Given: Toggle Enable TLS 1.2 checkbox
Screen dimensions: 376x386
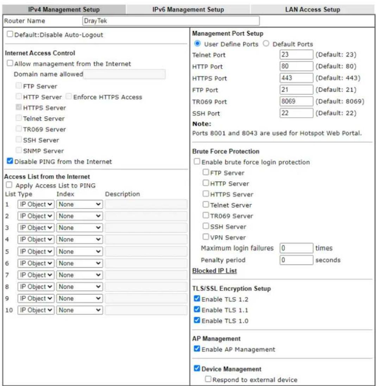Looking at the screenshot, I should [197, 299].
